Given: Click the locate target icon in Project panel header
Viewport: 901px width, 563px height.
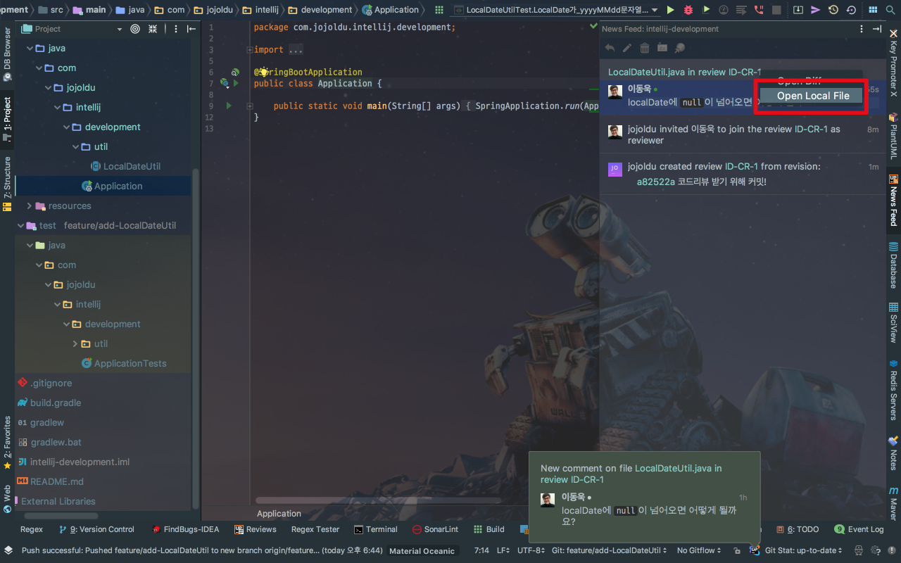Looking at the screenshot, I should pyautogui.click(x=135, y=29).
